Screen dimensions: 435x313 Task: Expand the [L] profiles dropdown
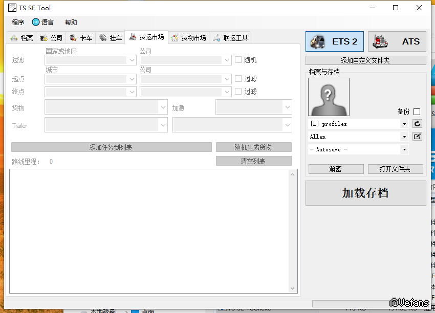click(x=404, y=124)
